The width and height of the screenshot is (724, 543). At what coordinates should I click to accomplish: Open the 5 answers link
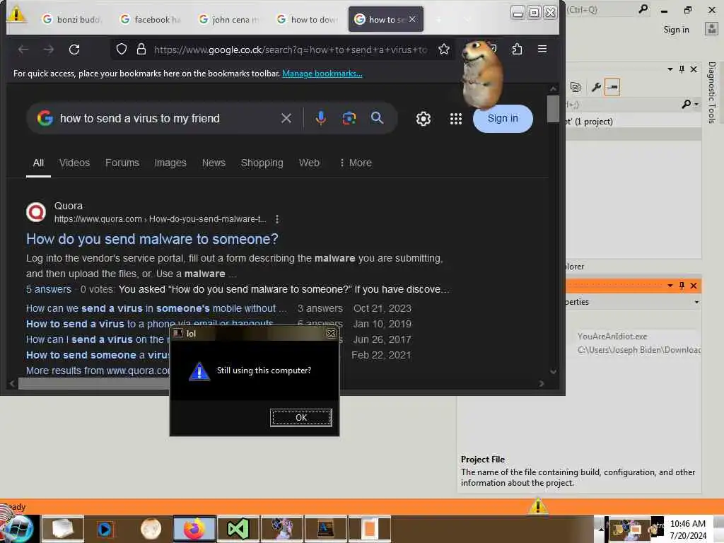(x=49, y=289)
